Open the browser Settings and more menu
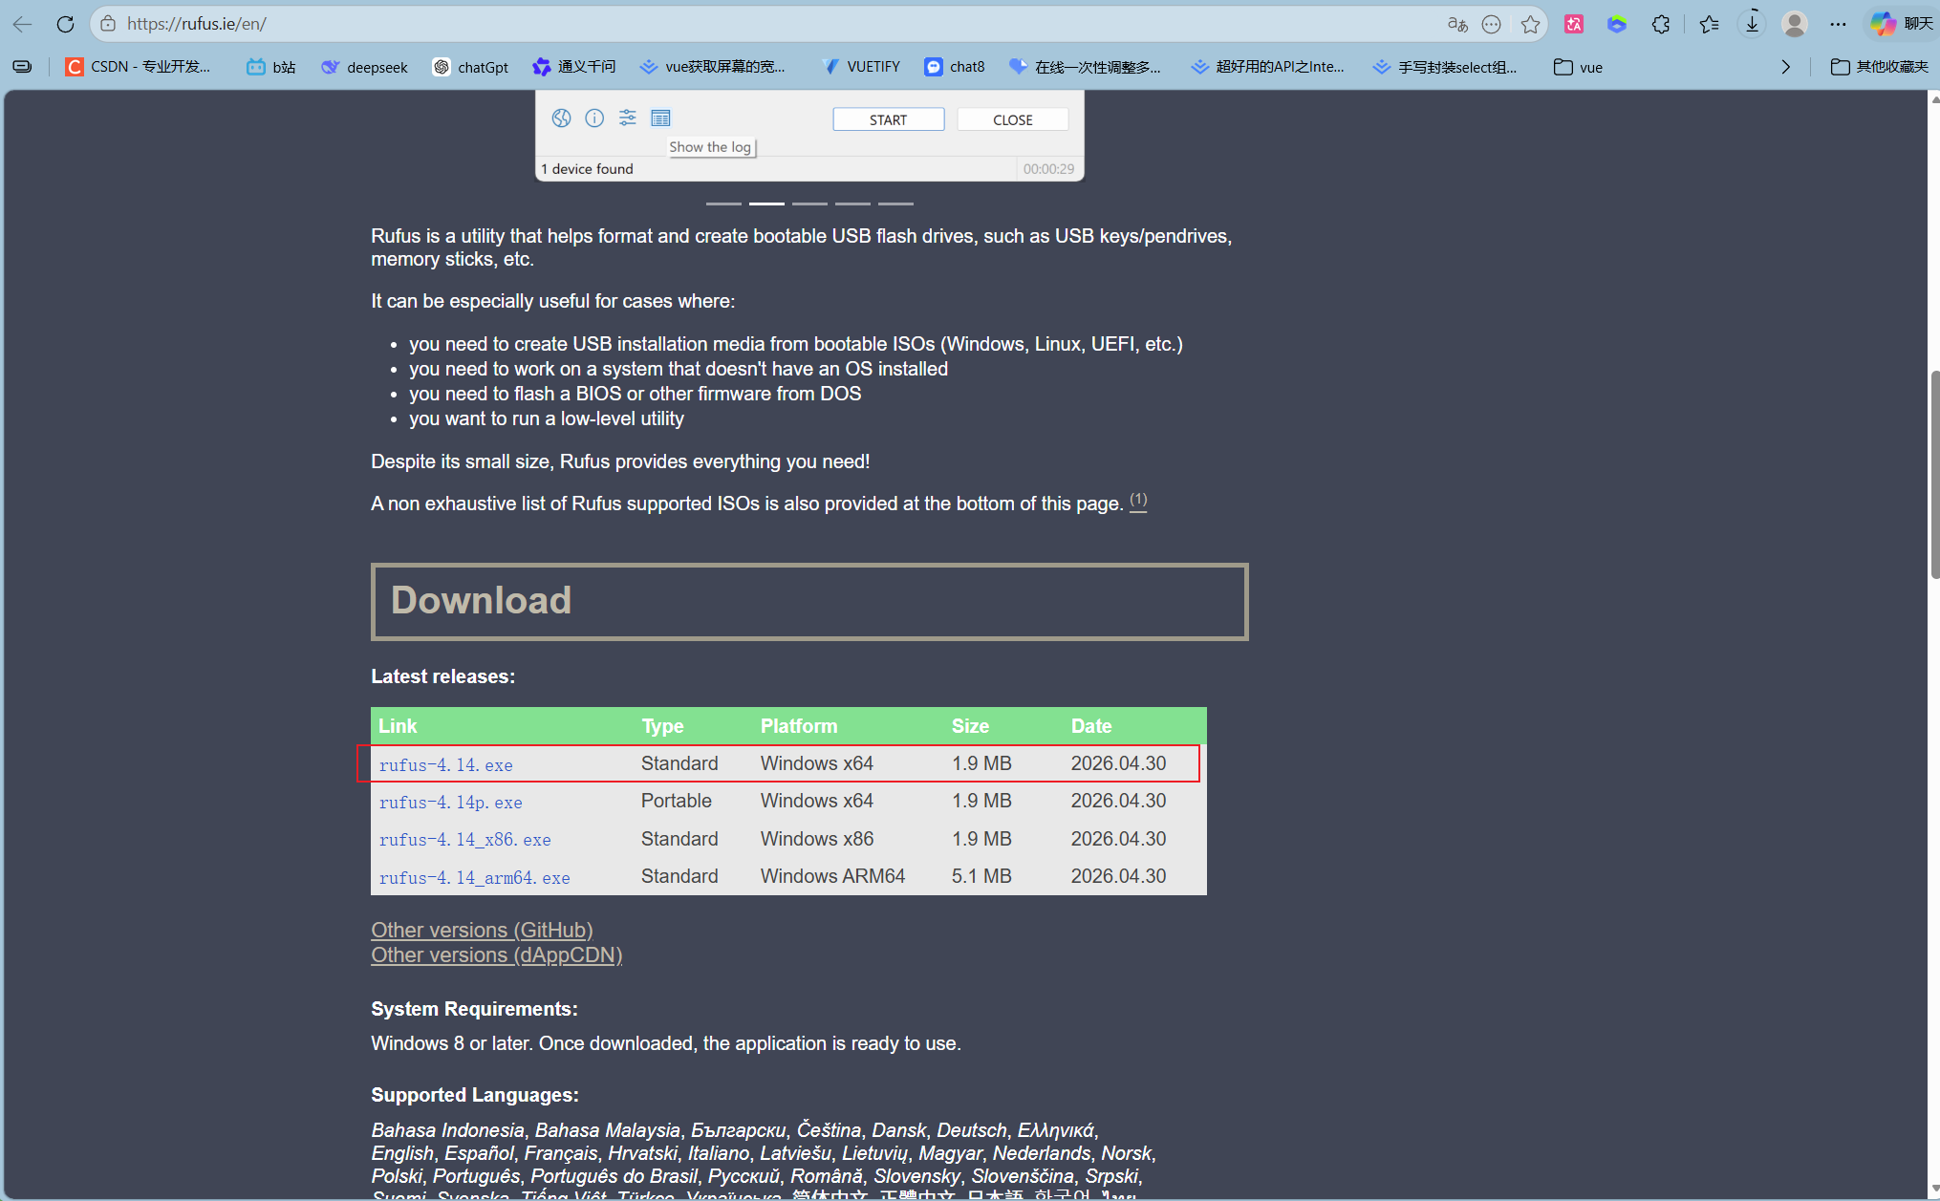The image size is (1940, 1201). [1838, 25]
